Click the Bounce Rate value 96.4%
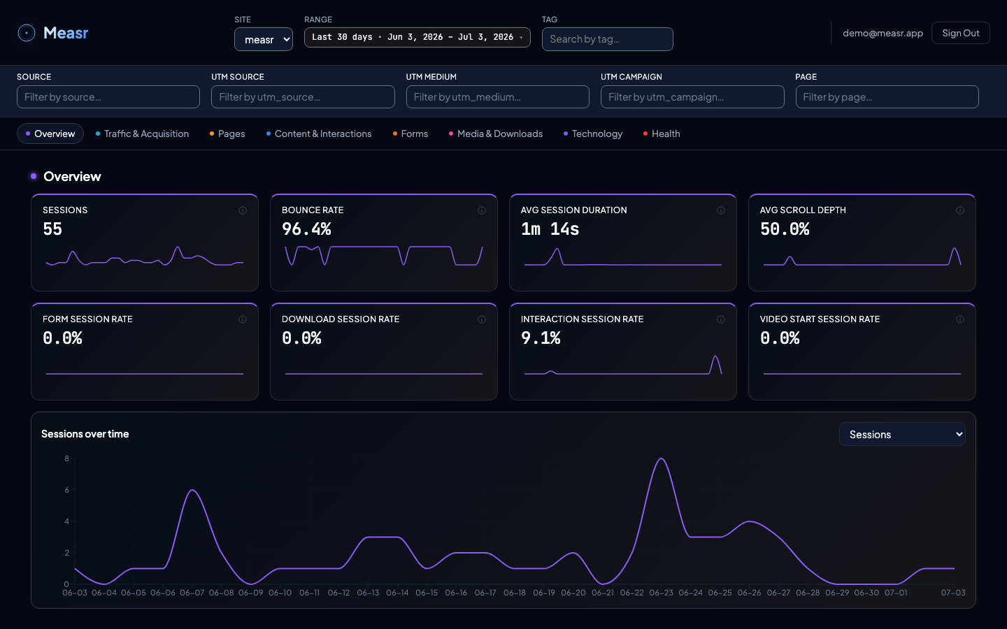 coord(306,229)
